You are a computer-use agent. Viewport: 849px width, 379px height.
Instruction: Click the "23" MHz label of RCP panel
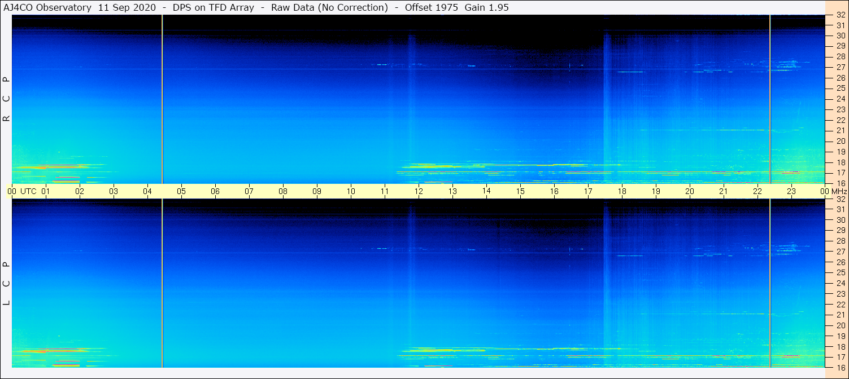(841, 109)
